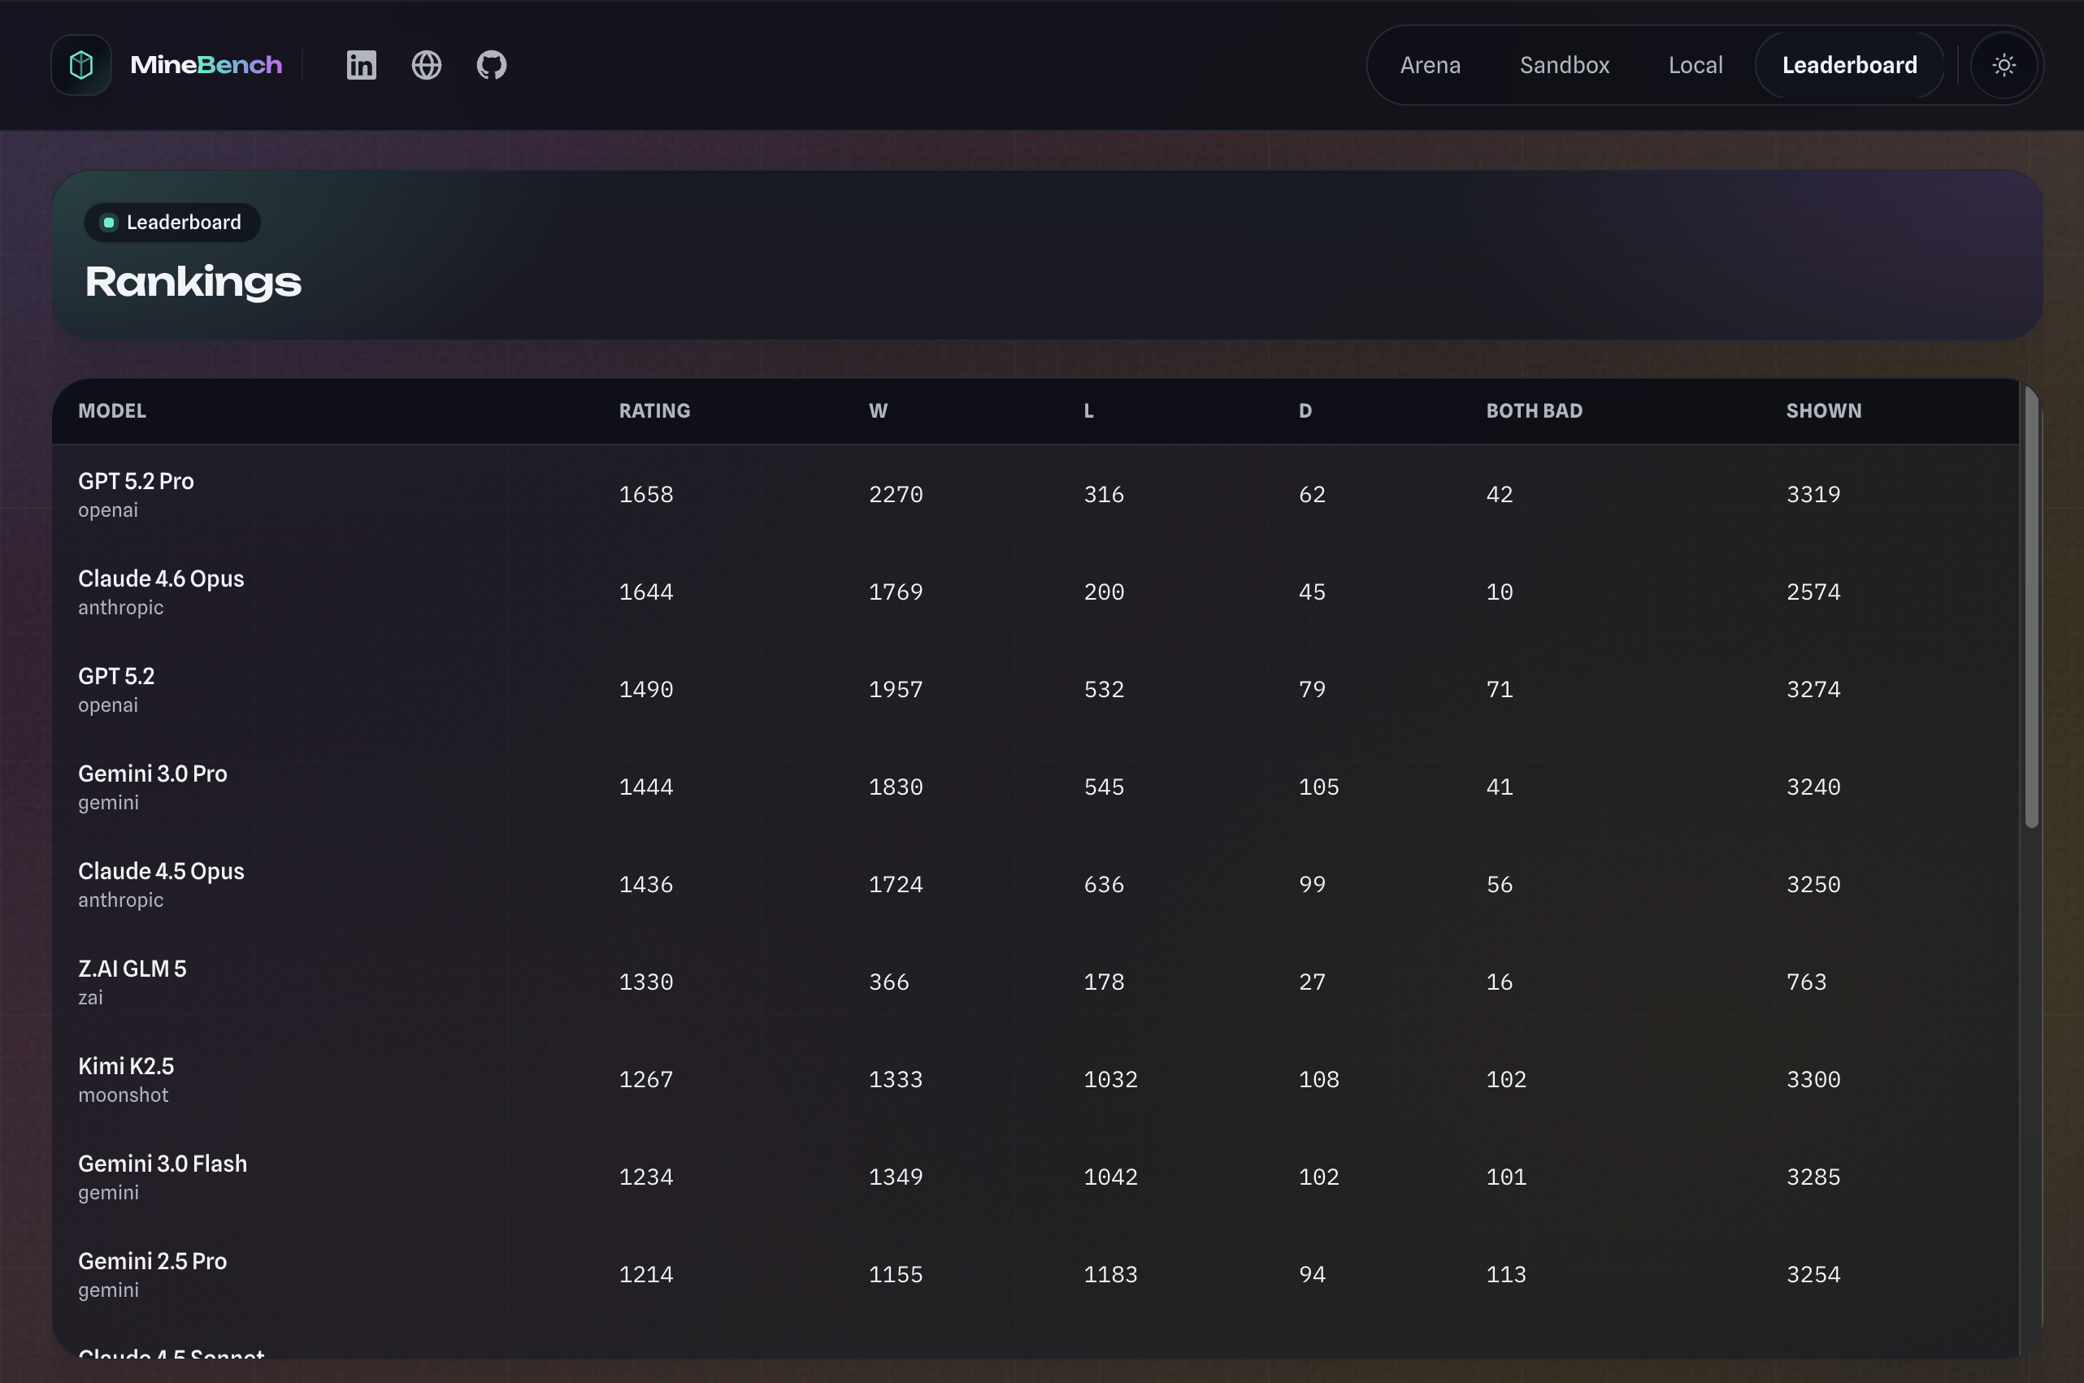Image resolution: width=2084 pixels, height=1383 pixels.
Task: Select the Z.AI GLM 5 model name
Action: tap(132, 969)
